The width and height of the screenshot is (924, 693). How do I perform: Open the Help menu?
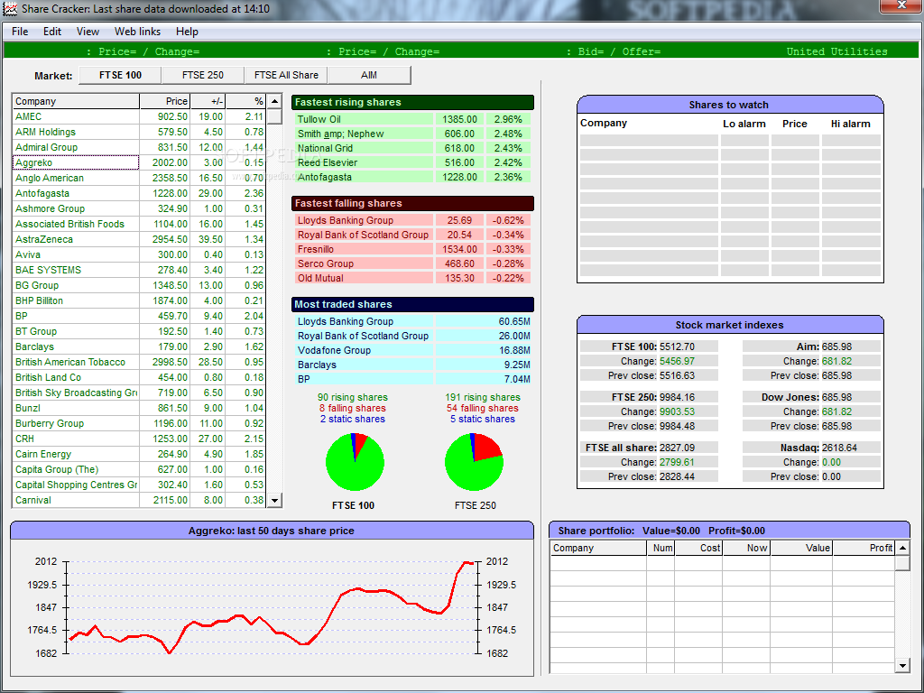pos(187,32)
